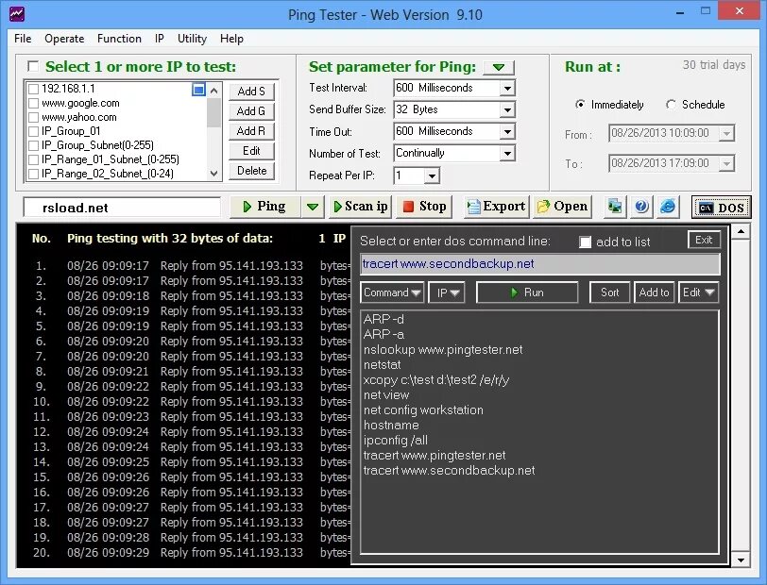The height and width of the screenshot is (585, 767).
Task: Open the Time Out dropdown
Action: [x=507, y=131]
